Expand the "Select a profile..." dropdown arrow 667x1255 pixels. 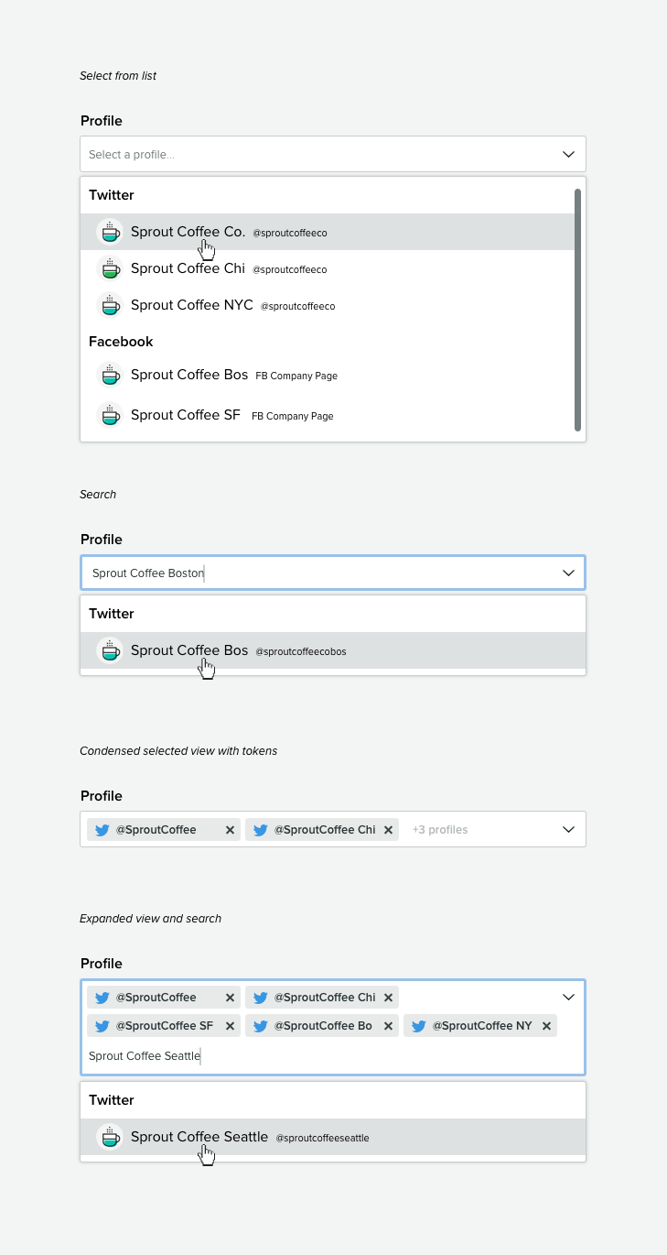click(568, 155)
